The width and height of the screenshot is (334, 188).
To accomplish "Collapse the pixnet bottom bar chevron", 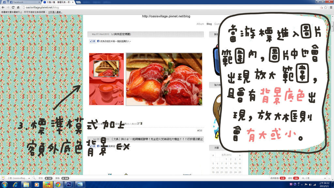I will (329, 179).
